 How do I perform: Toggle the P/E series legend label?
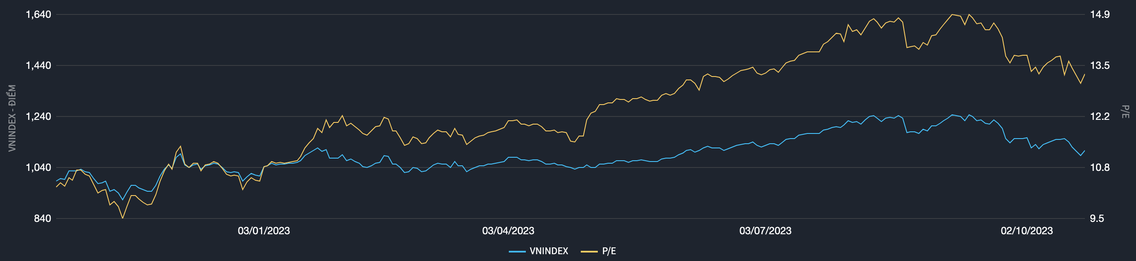click(x=608, y=251)
